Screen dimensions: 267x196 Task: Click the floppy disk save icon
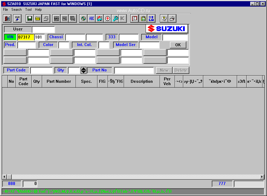click(30, 19)
